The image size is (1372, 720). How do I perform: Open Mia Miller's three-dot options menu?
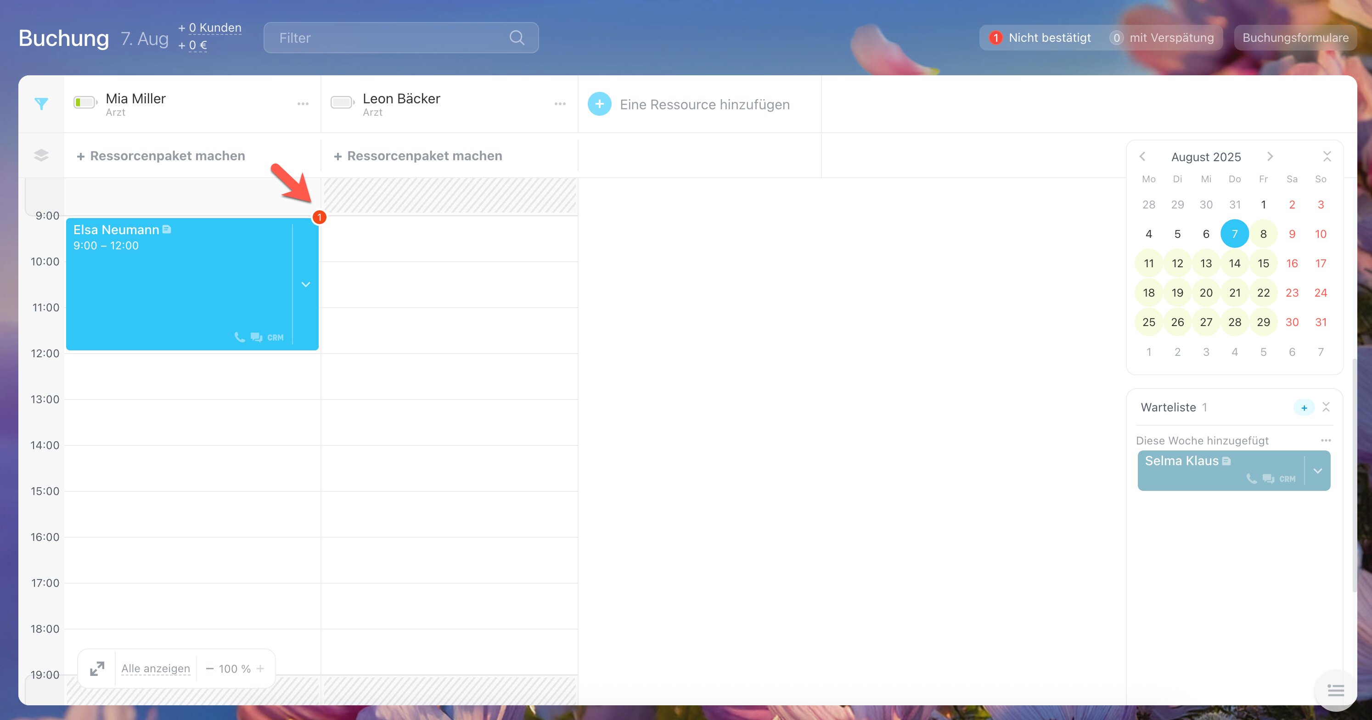(303, 104)
